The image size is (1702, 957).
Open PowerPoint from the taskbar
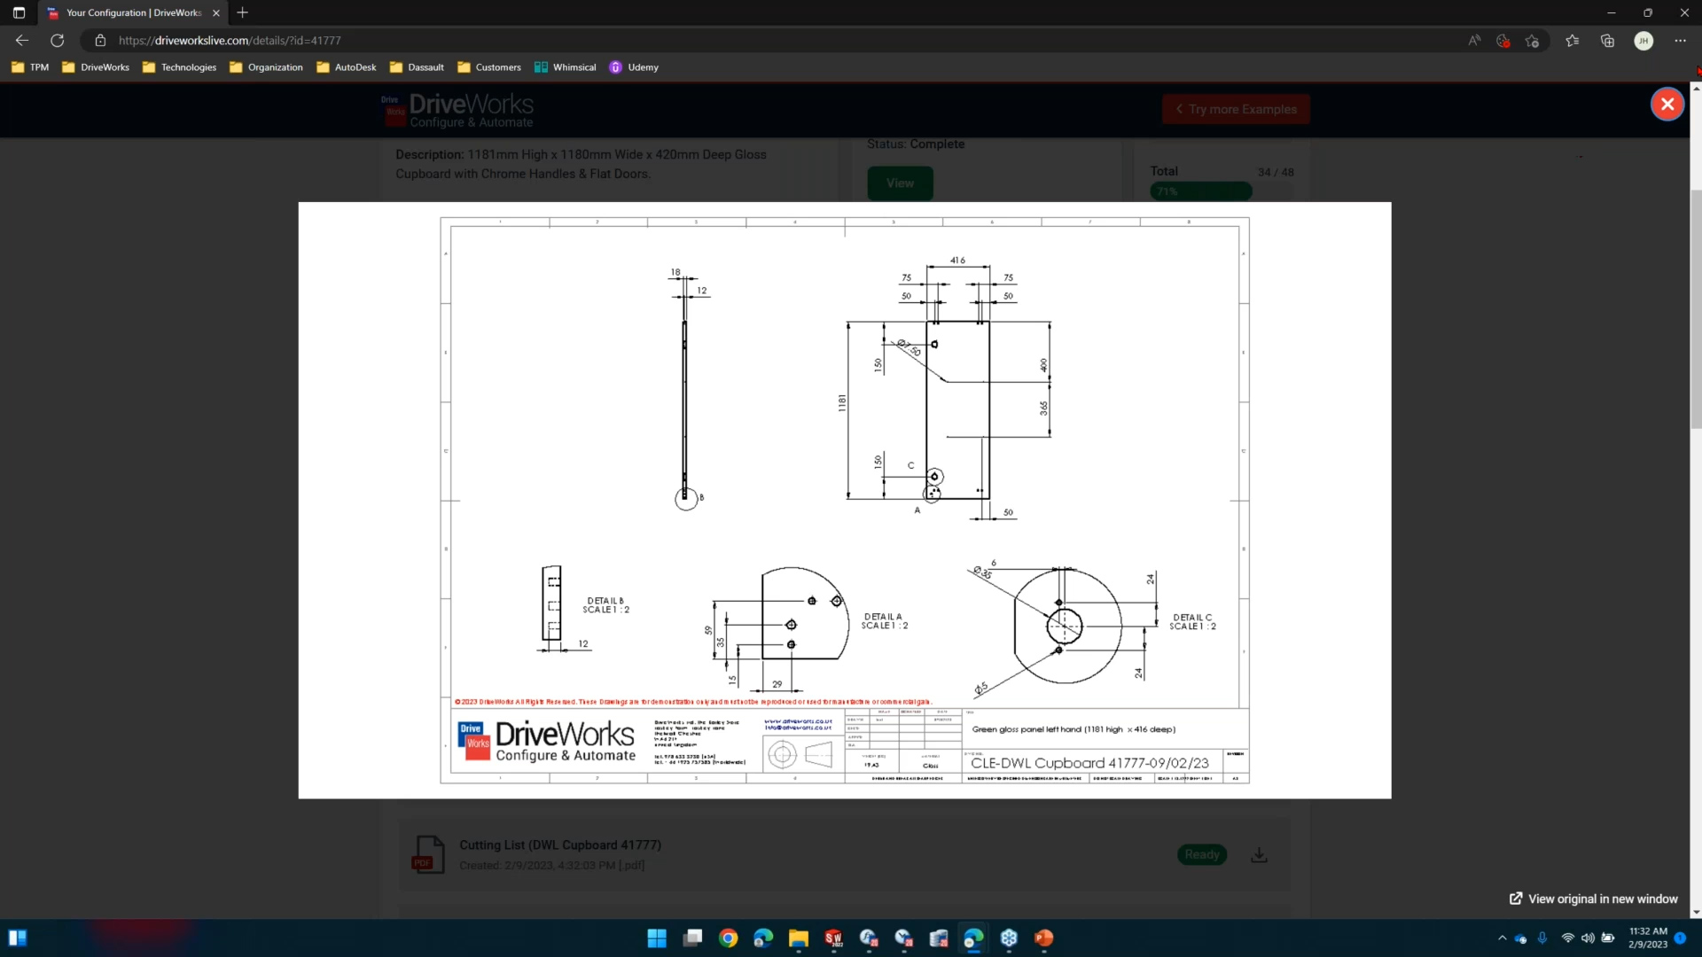[1044, 938]
